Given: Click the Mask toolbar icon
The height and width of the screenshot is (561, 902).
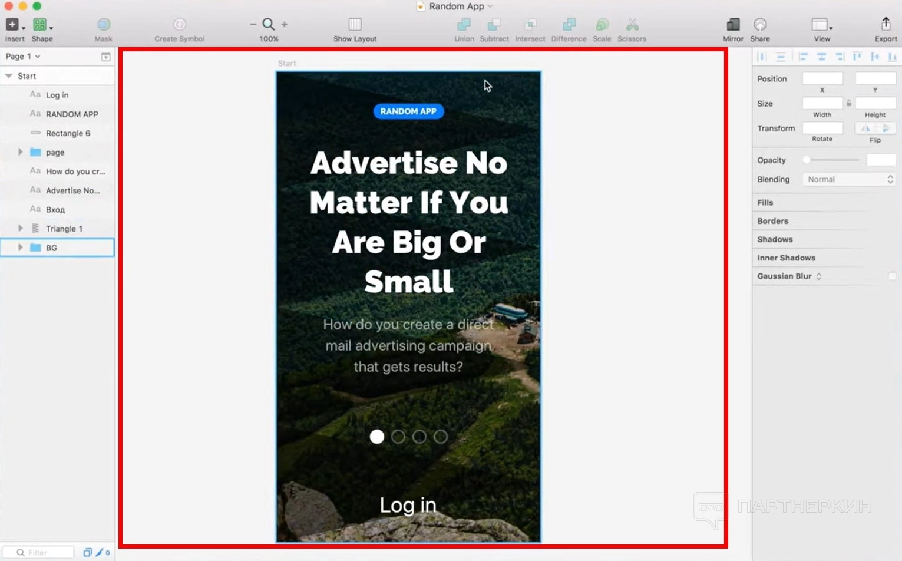Looking at the screenshot, I should (x=103, y=24).
